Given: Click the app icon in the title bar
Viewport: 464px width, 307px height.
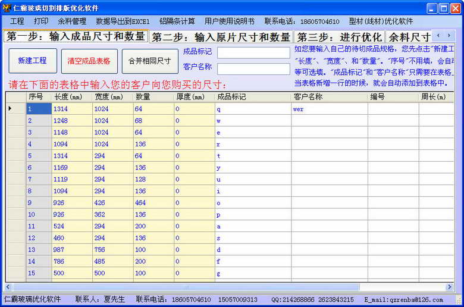Looking at the screenshot, I should click(7, 8).
